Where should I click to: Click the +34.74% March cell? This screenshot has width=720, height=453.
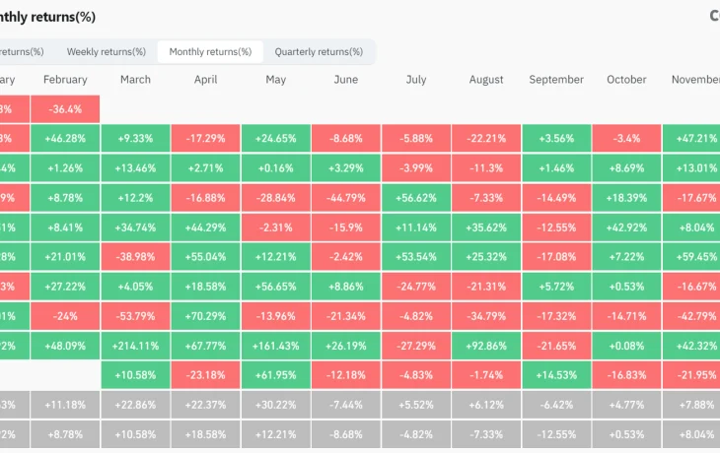[135, 227]
